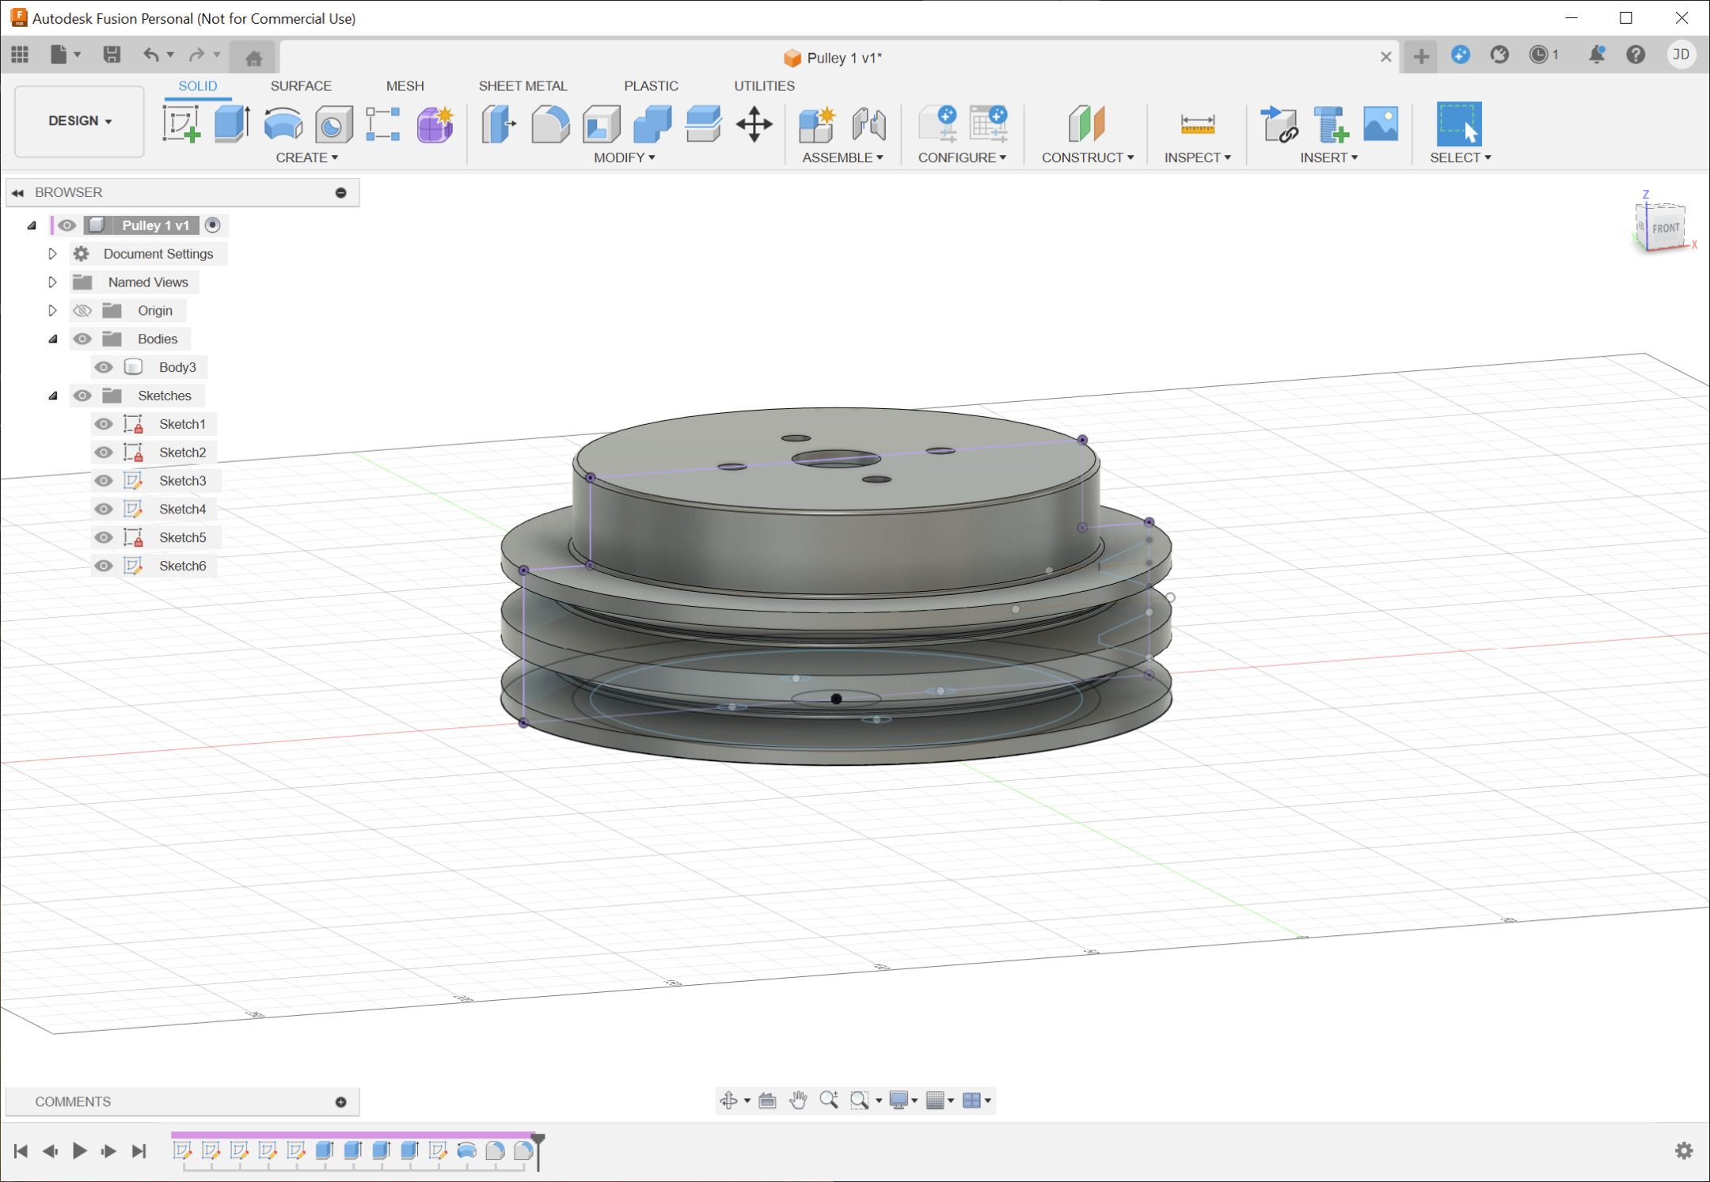1710x1182 pixels.
Task: Click the Insert McMaster-Carr Component icon
Action: tap(1330, 124)
